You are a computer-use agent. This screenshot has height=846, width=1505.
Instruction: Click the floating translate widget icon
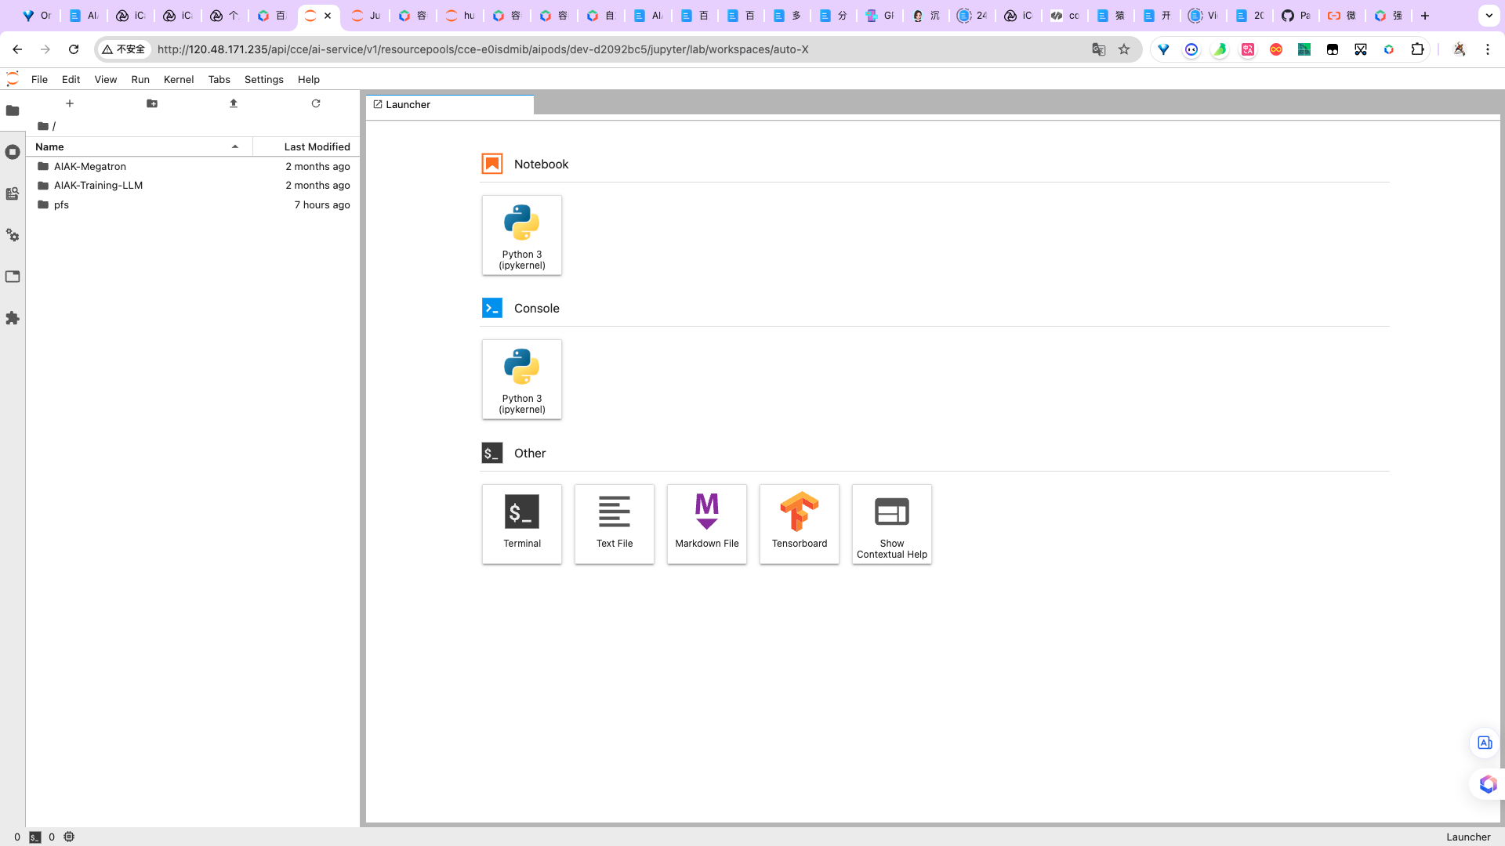tap(1485, 743)
